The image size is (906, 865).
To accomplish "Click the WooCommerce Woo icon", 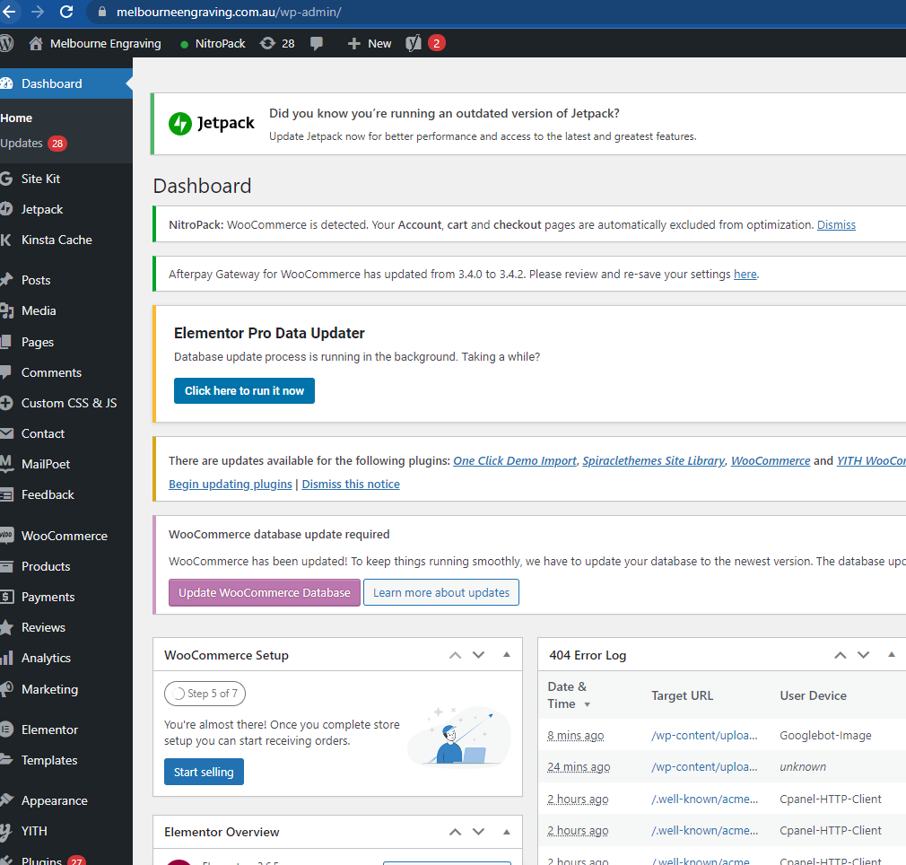I will (6, 535).
